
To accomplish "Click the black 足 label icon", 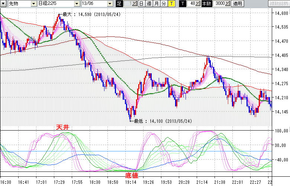I will point(119,4).
